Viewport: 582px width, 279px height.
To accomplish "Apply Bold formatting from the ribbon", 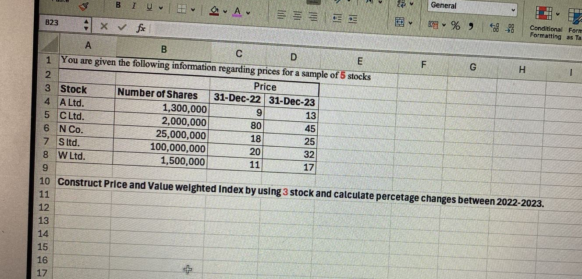I will pyautogui.click(x=117, y=4).
